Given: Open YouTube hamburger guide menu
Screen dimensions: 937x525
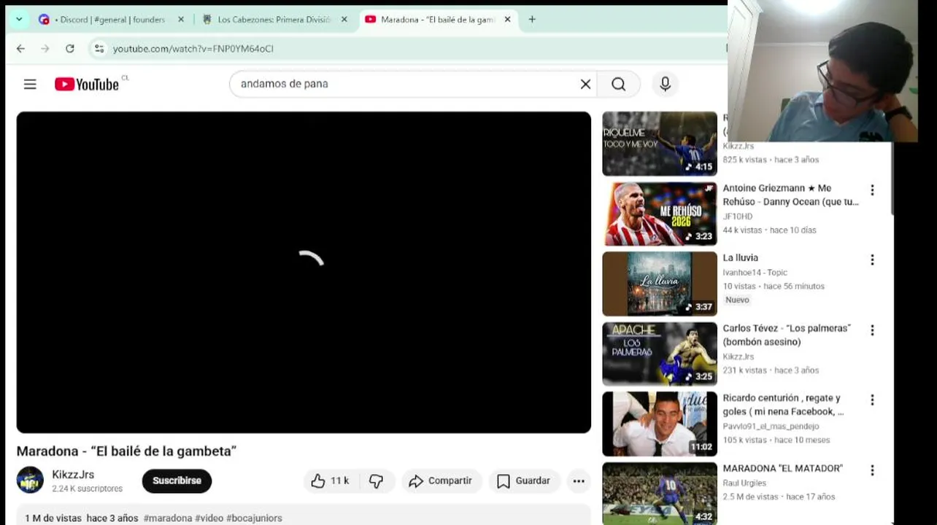Looking at the screenshot, I should [x=30, y=85].
